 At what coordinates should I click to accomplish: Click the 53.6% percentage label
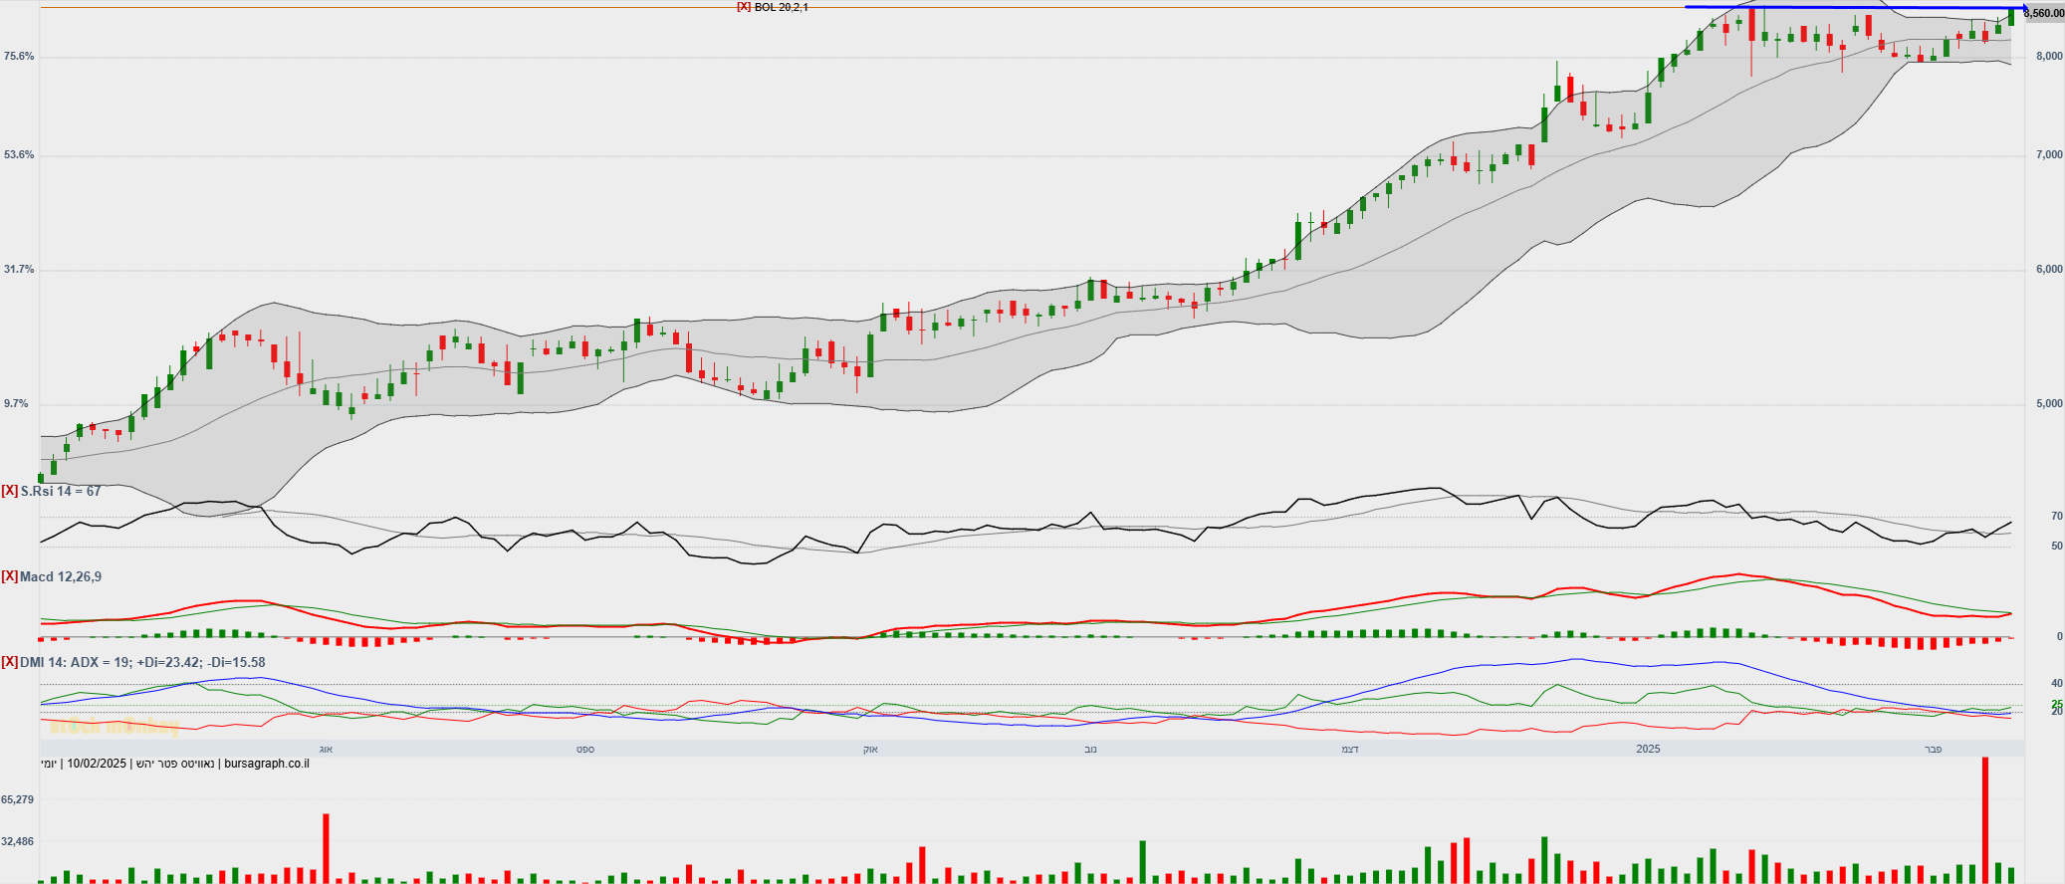coord(19,154)
